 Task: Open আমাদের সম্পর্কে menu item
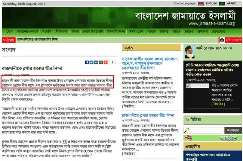point(27,32)
